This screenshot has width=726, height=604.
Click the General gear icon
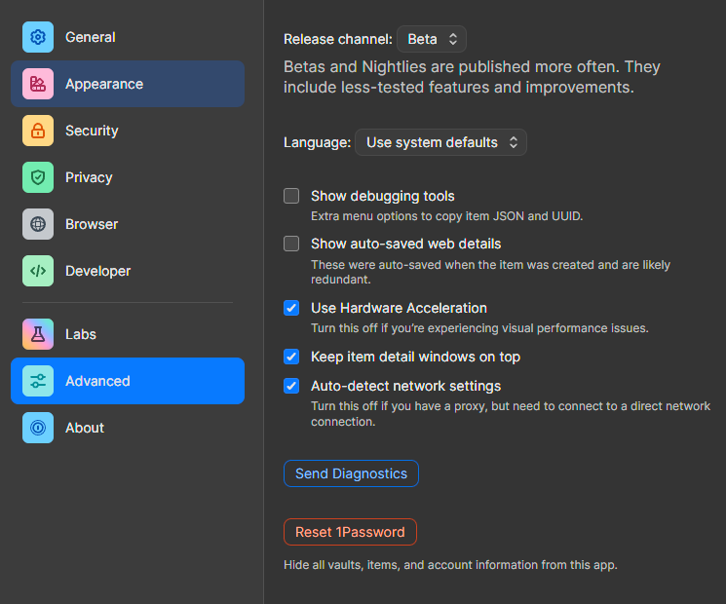point(38,37)
